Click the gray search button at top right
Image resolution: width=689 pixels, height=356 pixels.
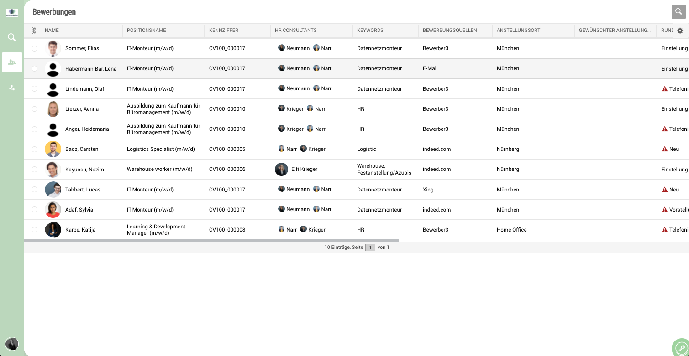click(678, 12)
